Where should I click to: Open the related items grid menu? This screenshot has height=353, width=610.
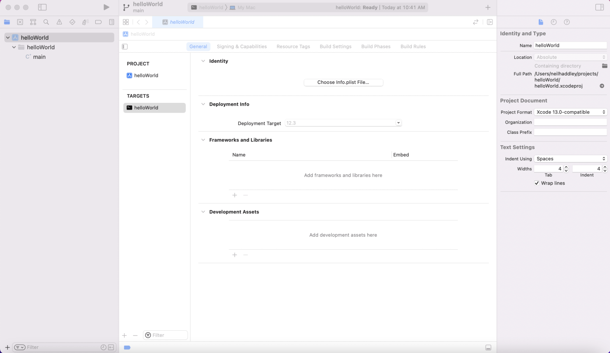pos(126,22)
